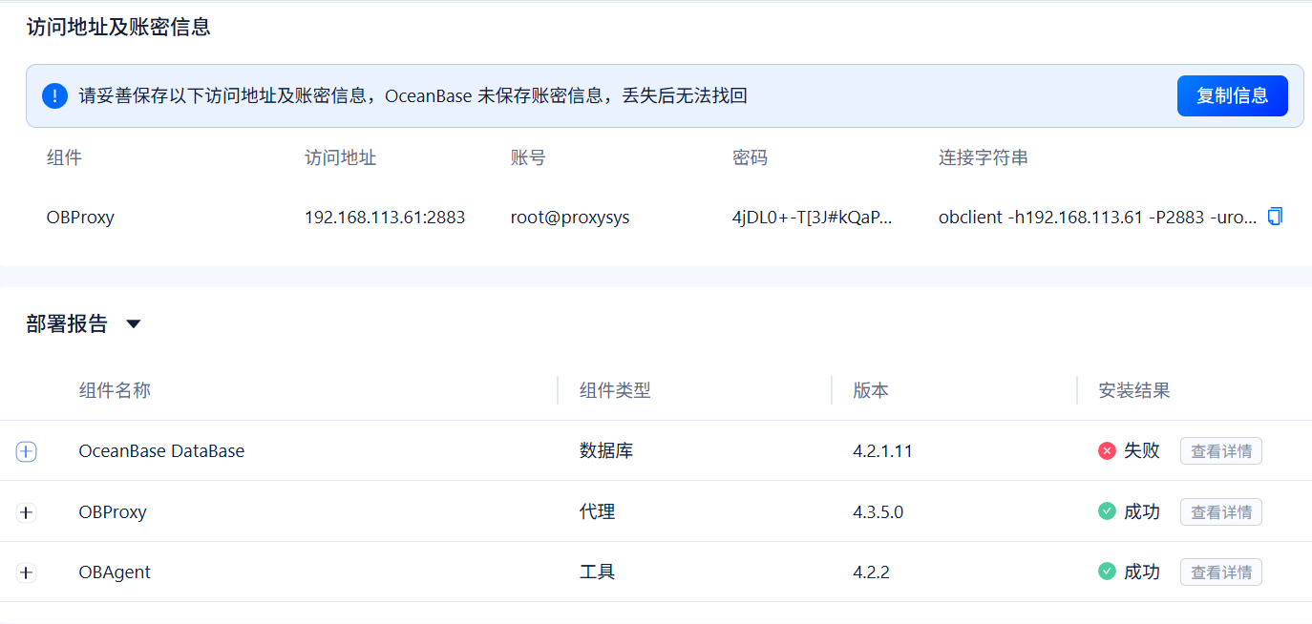The image size is (1312, 624).
Task: Click the red failure status icon
Action: [x=1107, y=451]
